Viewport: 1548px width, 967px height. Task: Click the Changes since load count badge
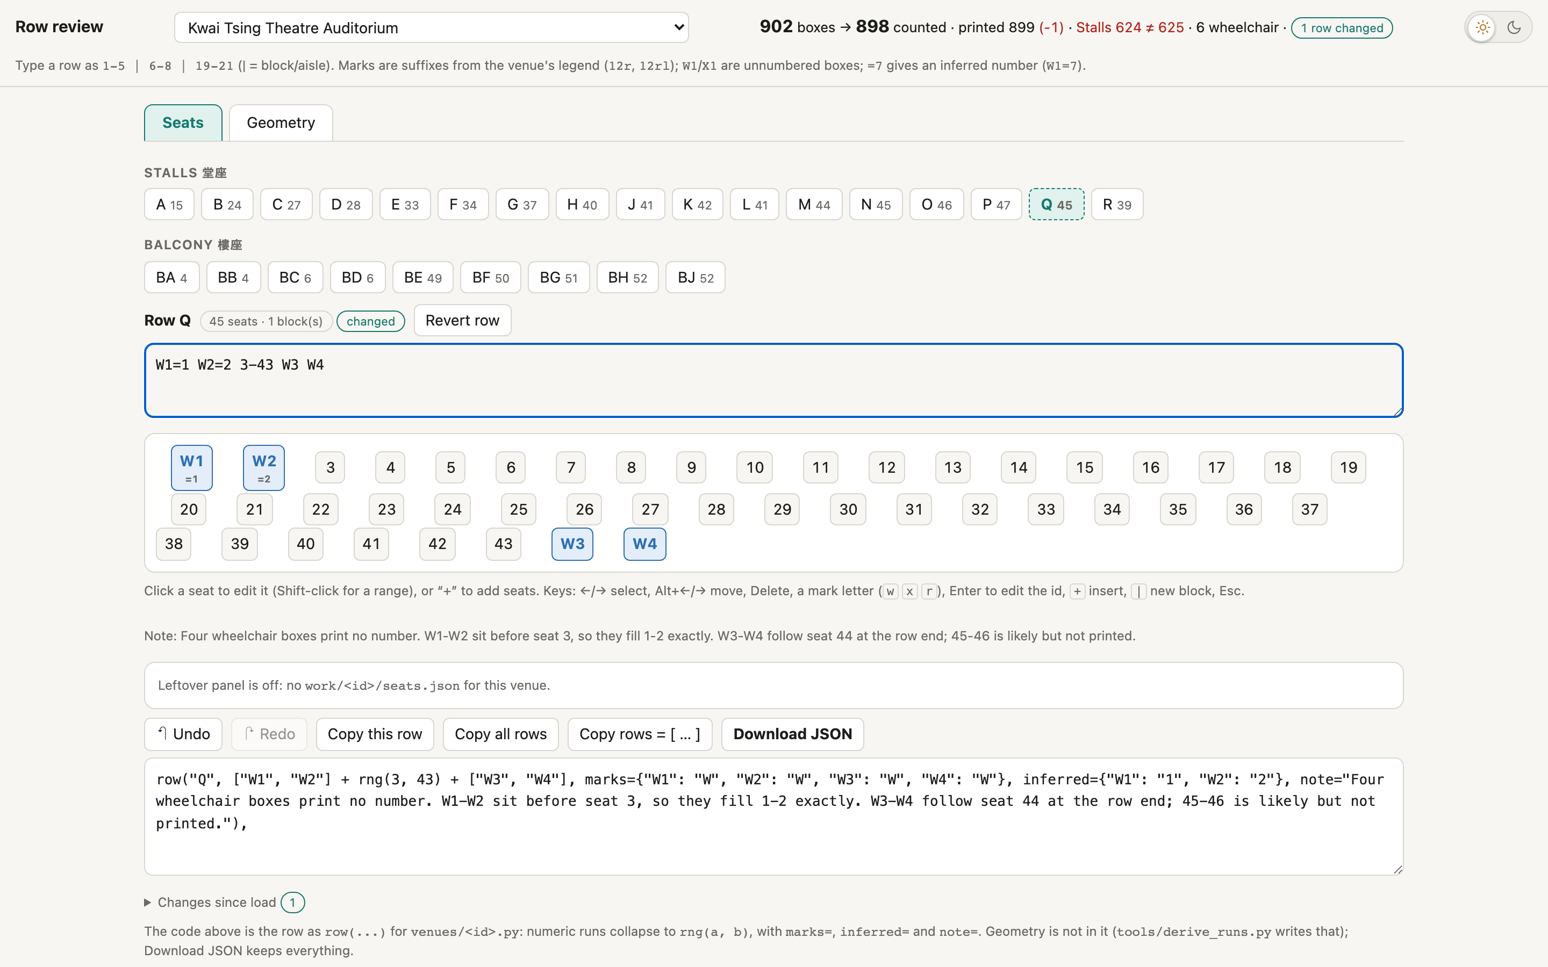pyautogui.click(x=293, y=903)
